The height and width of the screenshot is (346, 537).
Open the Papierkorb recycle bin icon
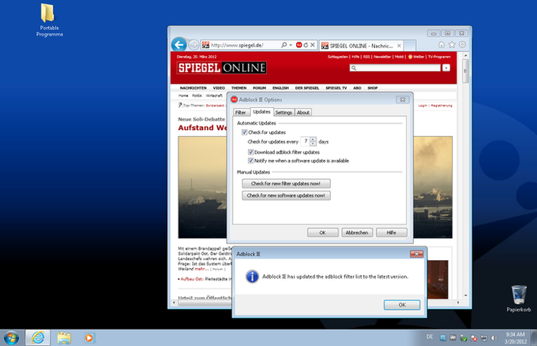[x=519, y=299]
